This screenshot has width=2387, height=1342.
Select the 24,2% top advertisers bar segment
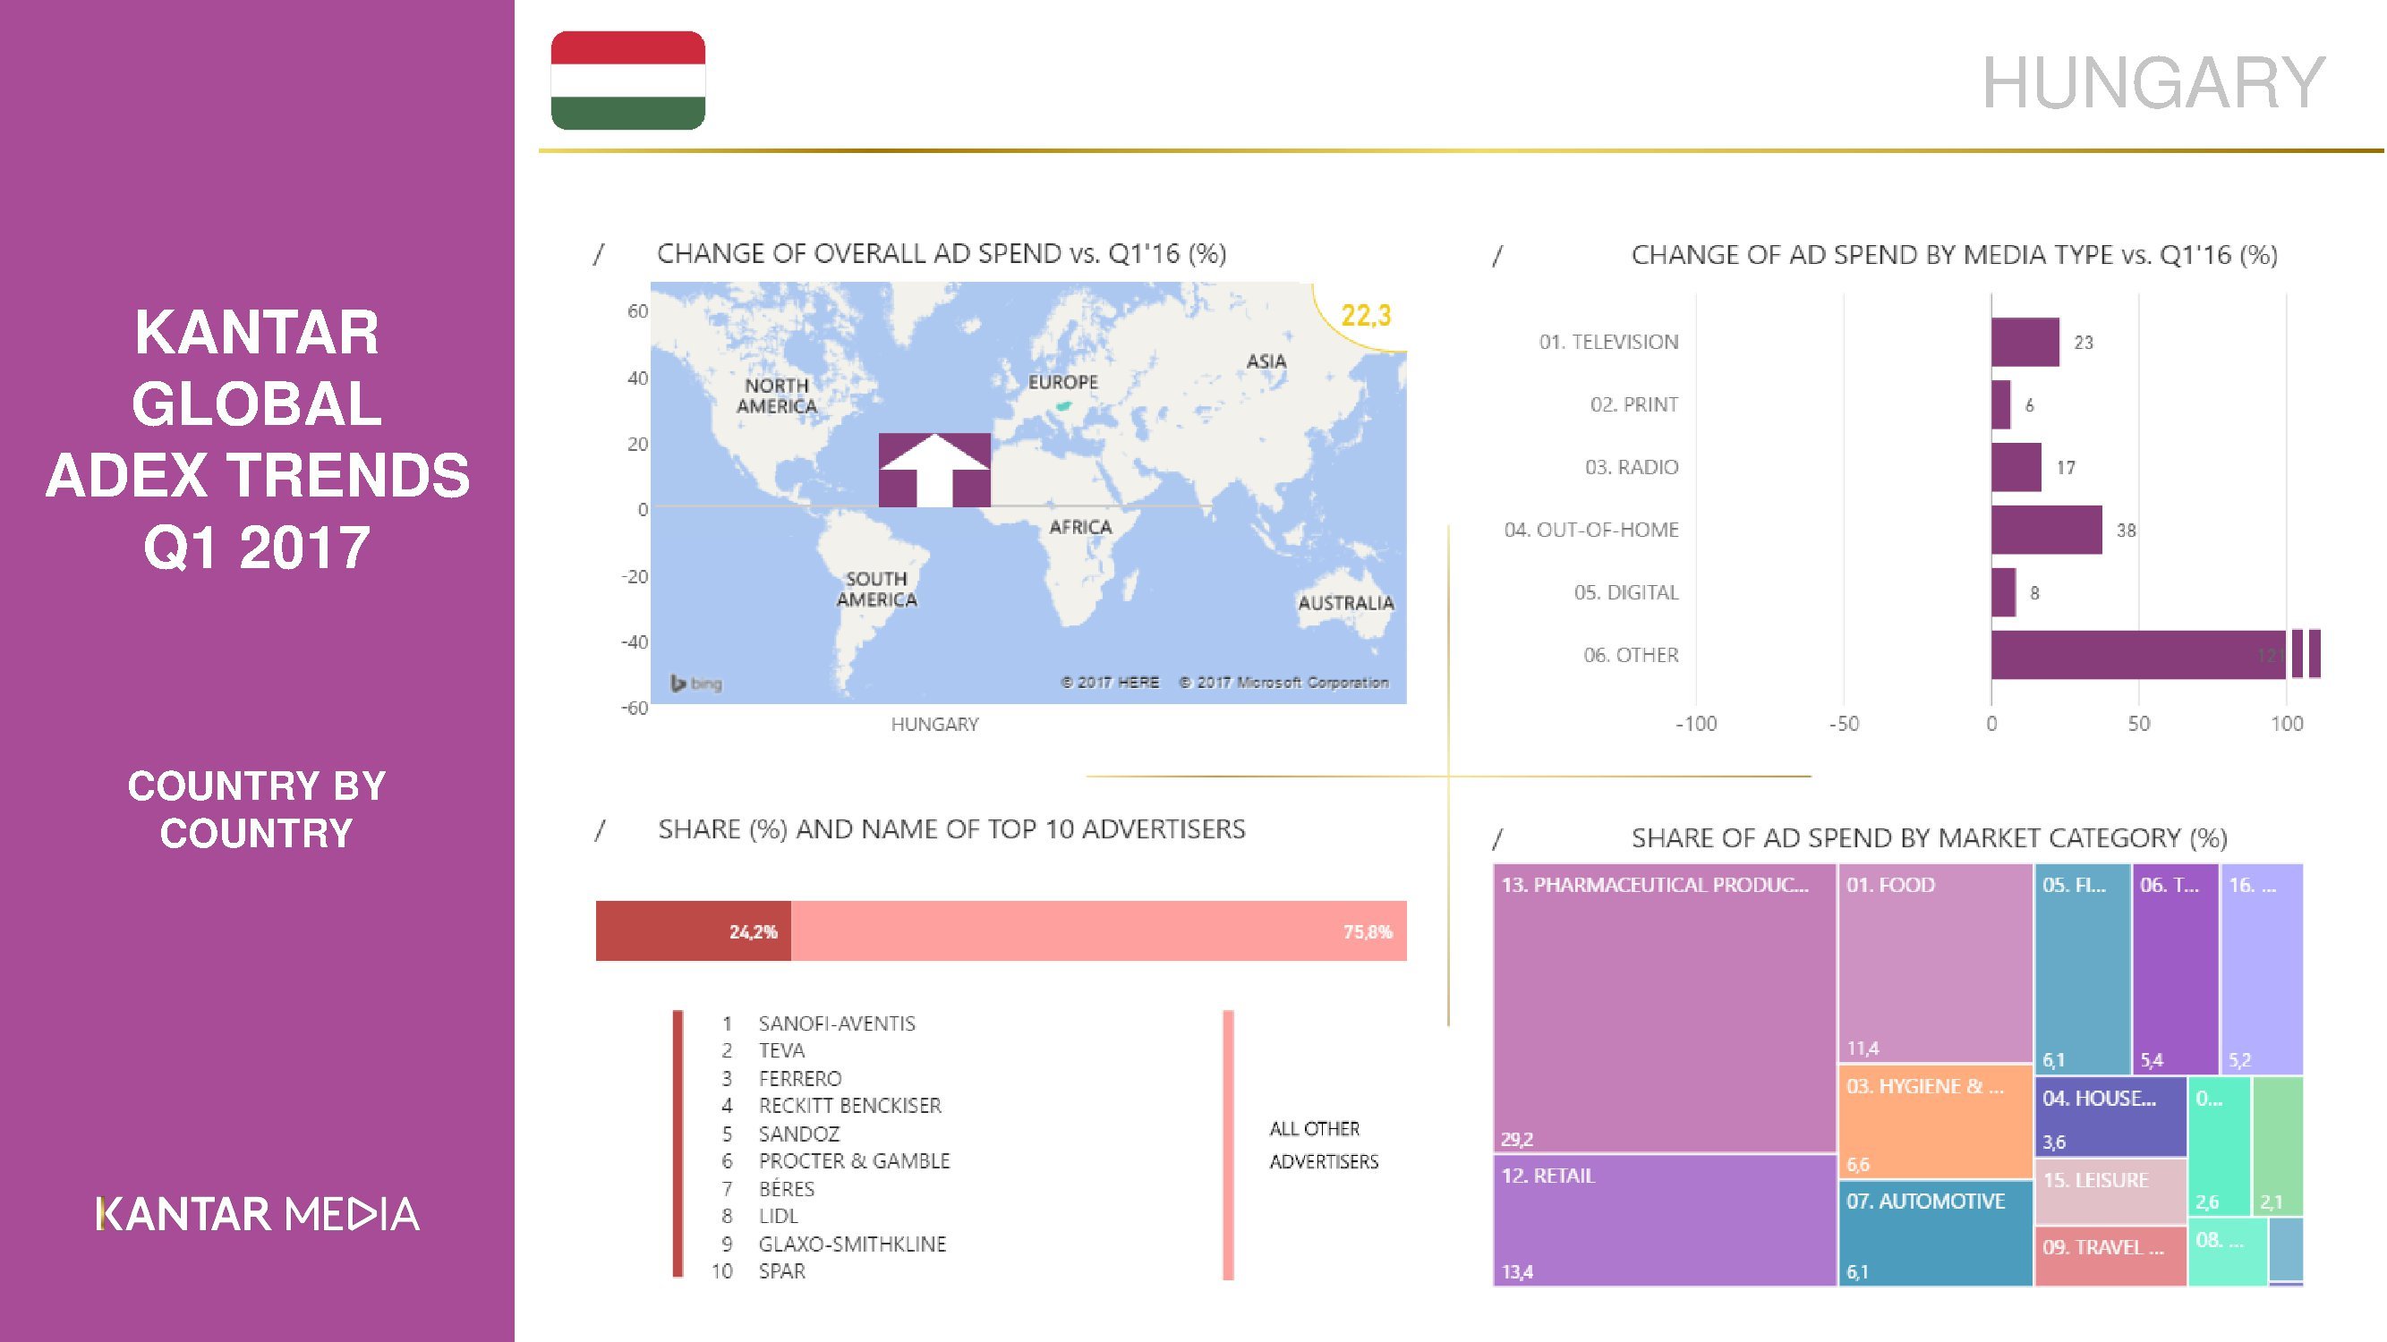(693, 930)
